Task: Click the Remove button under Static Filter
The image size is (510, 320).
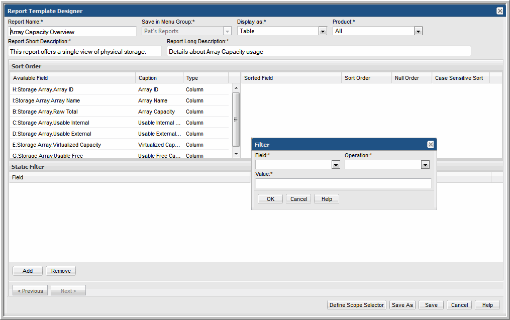Action: (x=61, y=271)
